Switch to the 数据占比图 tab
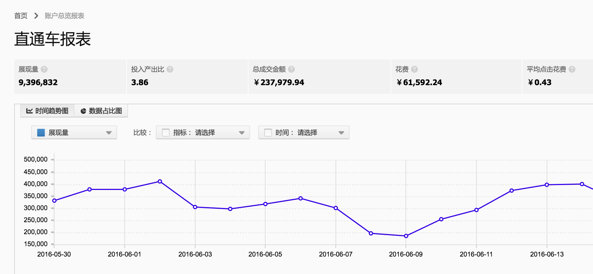Viewport: 593px width, 274px height. (x=101, y=111)
